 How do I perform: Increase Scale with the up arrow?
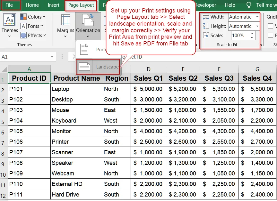(x=252, y=33)
